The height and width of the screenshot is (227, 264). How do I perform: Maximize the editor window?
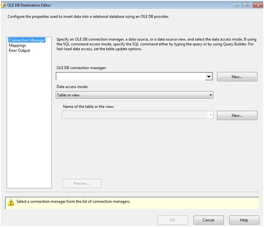tap(248, 5)
